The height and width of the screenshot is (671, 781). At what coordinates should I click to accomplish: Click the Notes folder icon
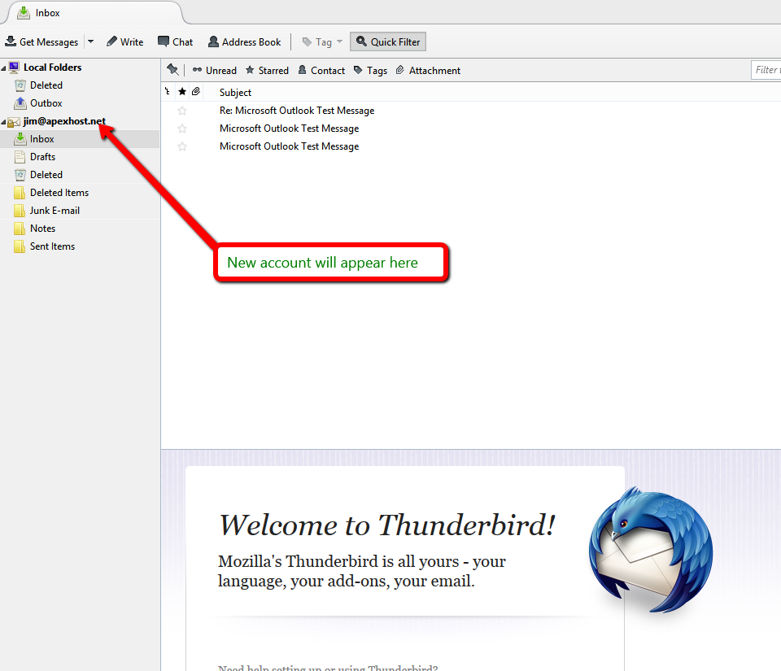click(20, 229)
